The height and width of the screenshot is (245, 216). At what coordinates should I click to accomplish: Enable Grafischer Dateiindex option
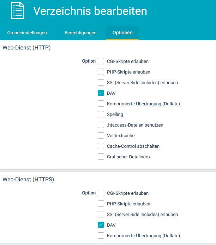click(x=101, y=157)
